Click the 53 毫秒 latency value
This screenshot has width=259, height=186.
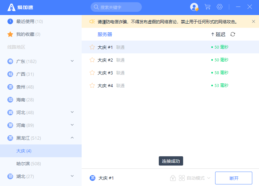pyautogui.click(x=221, y=85)
